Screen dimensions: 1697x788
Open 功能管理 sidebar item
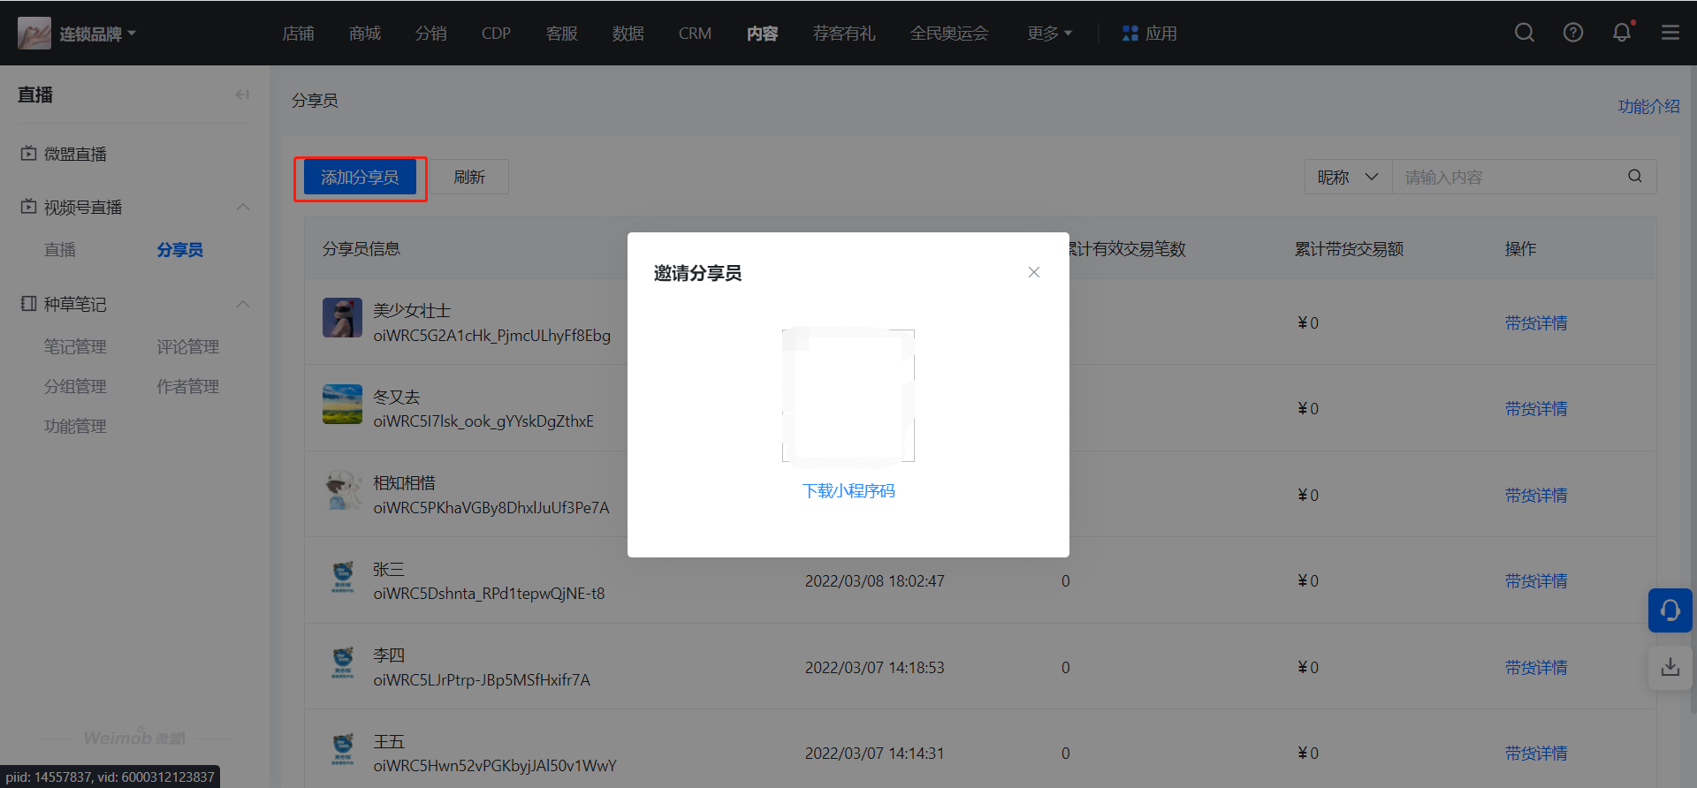tap(75, 427)
